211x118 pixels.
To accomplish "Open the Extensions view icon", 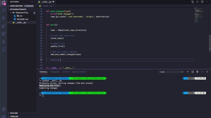I will click(x=4, y=34).
